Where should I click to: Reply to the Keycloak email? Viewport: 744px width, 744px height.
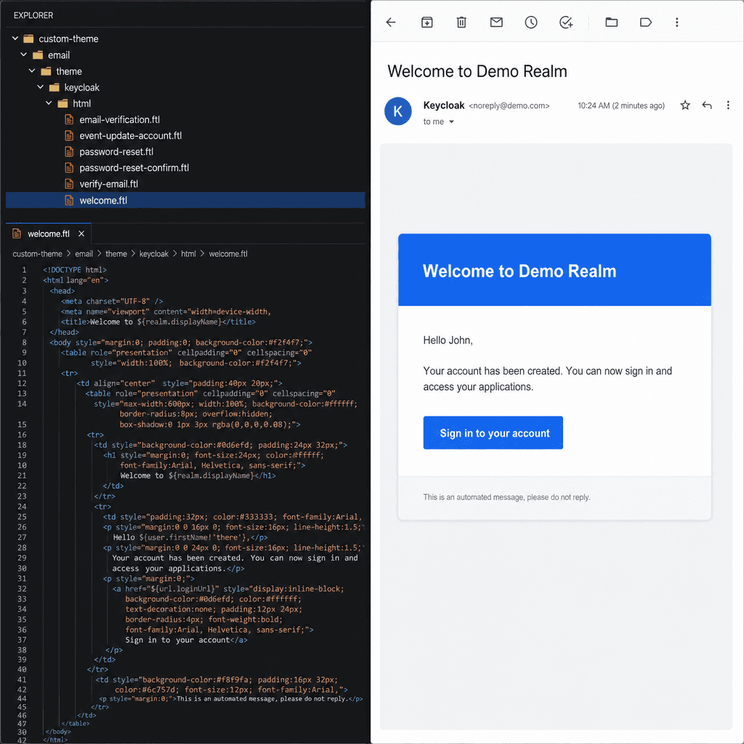706,105
